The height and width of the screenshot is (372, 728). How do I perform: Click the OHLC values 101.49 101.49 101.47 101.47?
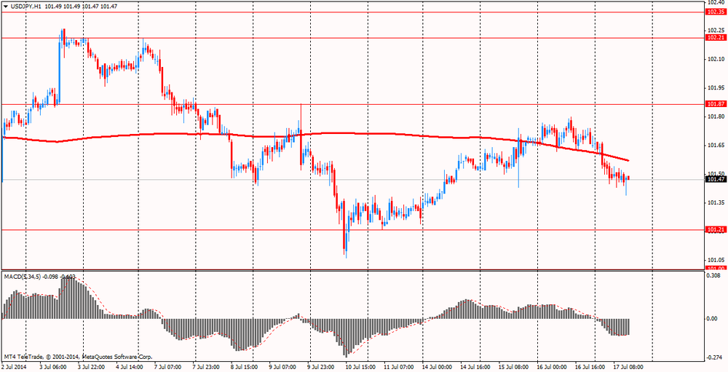coord(82,6)
